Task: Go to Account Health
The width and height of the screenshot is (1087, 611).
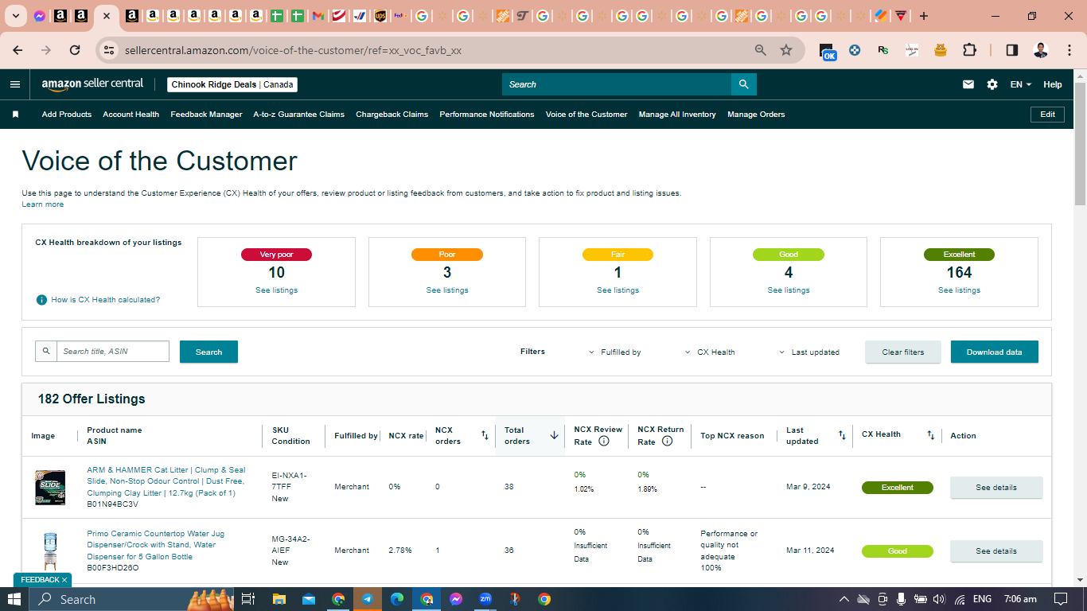Action: [131, 115]
